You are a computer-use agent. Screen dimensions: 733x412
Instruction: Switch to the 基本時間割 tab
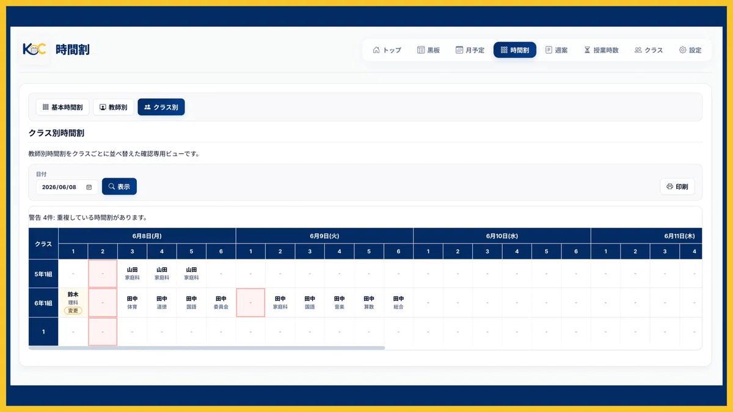pos(62,107)
